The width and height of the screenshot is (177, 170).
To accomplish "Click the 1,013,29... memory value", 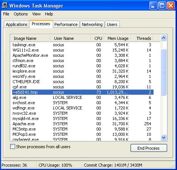I will pos(117,92).
